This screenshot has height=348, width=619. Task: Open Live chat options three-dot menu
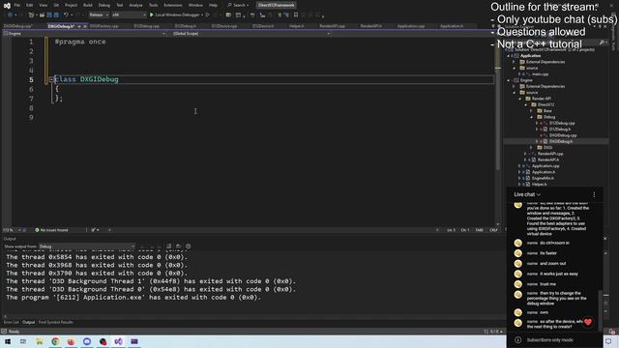[594, 194]
